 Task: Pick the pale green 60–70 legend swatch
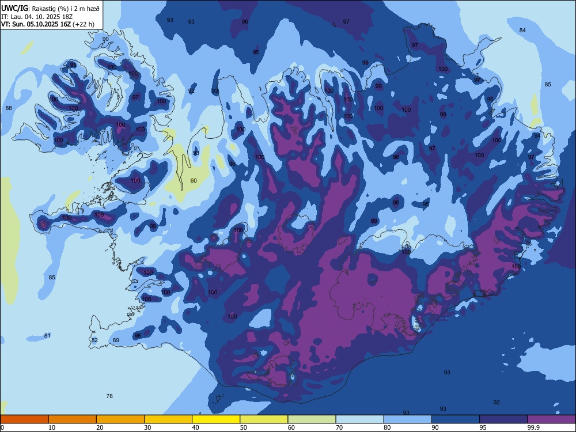[312, 419]
